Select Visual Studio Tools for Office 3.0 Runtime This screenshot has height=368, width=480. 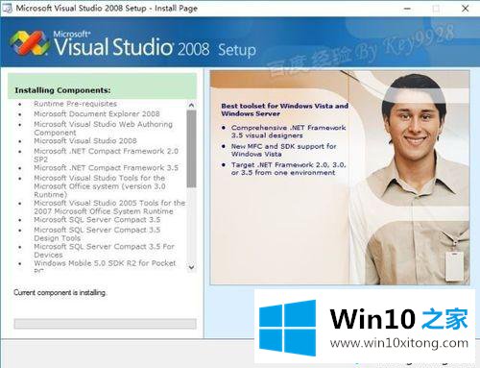point(100,186)
